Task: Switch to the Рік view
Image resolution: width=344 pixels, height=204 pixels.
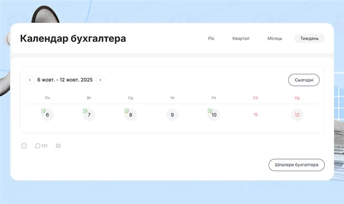Action: pyautogui.click(x=211, y=39)
